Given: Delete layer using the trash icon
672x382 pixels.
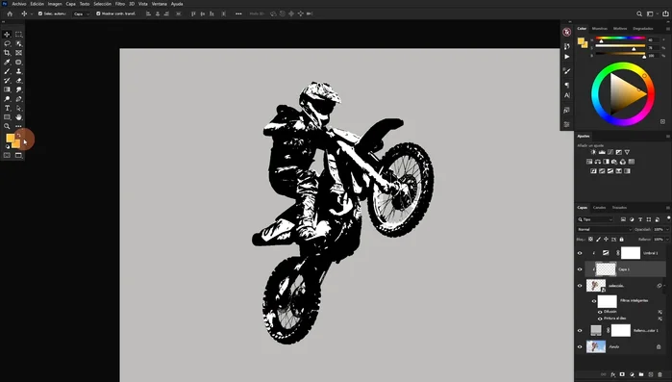Looking at the screenshot, I should 660,374.
